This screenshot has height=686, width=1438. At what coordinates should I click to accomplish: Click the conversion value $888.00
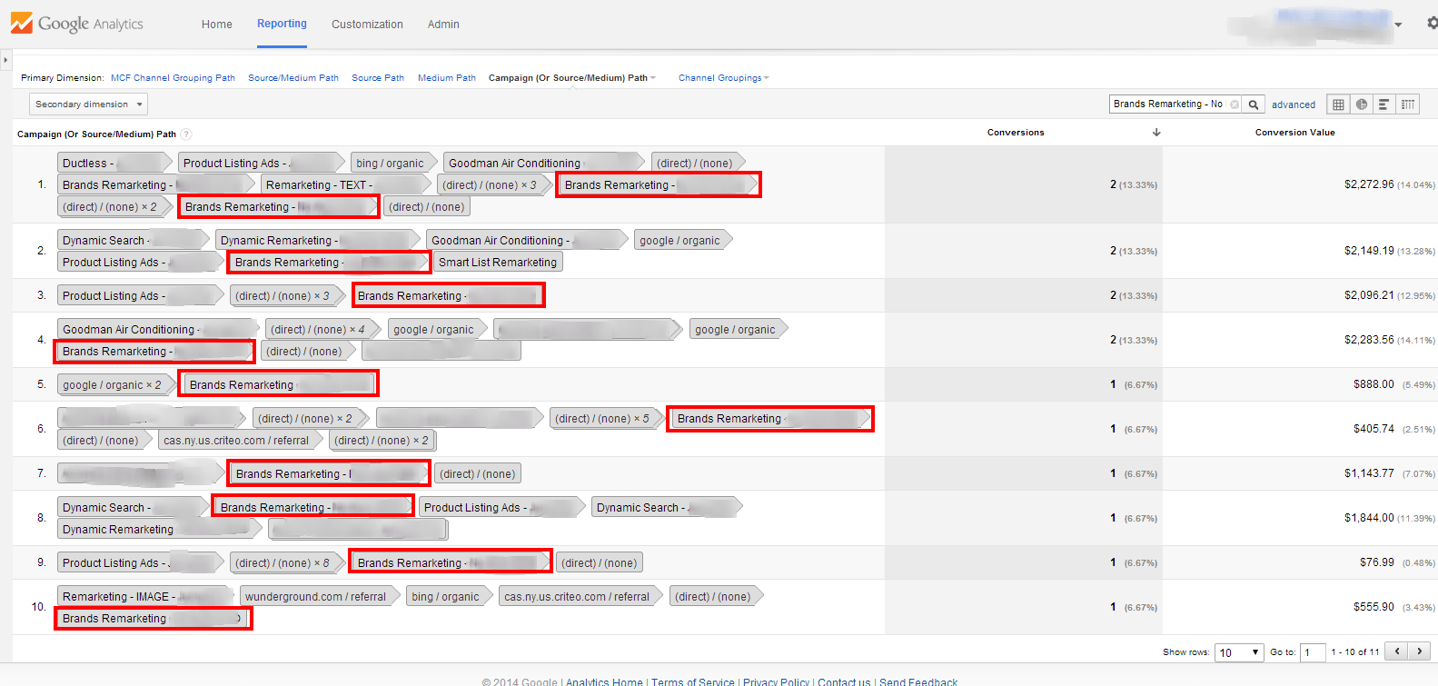(1374, 384)
